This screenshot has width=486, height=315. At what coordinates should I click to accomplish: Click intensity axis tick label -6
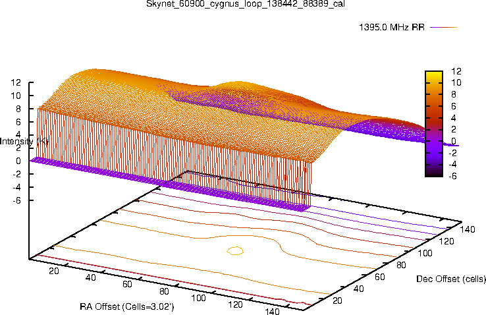[16, 200]
